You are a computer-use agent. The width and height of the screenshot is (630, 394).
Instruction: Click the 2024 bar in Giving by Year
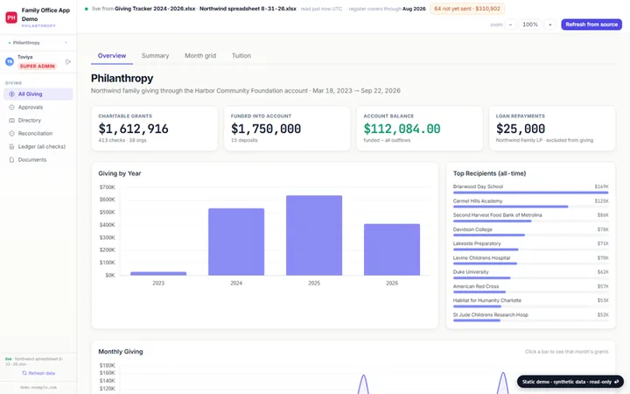tap(236, 242)
